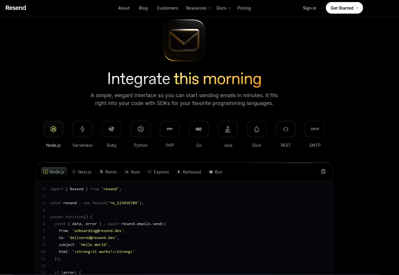Open the Ruby SDK icon

[111, 129]
